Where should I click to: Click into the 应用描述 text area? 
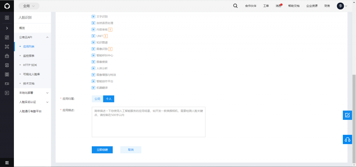click(x=148, y=122)
